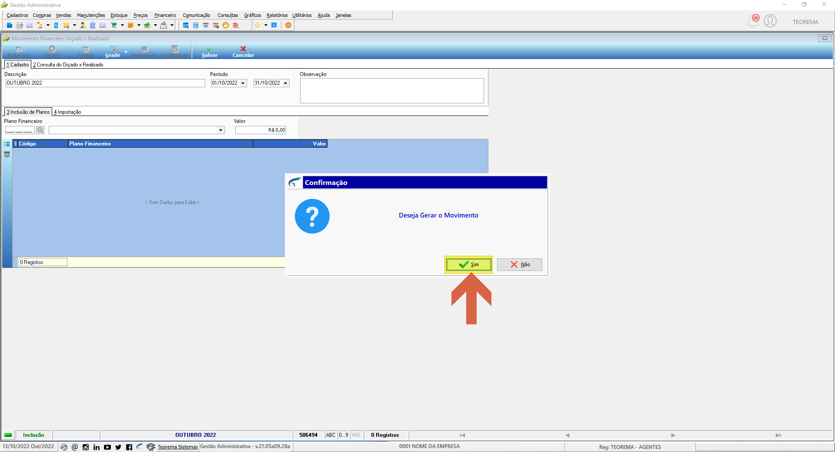The width and height of the screenshot is (835, 452).
Task: Click the Plano Financeiro code field
Action: point(20,130)
